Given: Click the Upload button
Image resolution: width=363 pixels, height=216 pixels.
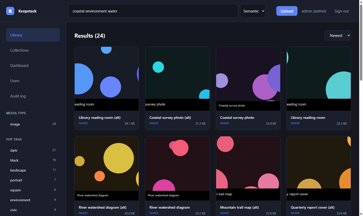Looking at the screenshot, I should 287,11.
